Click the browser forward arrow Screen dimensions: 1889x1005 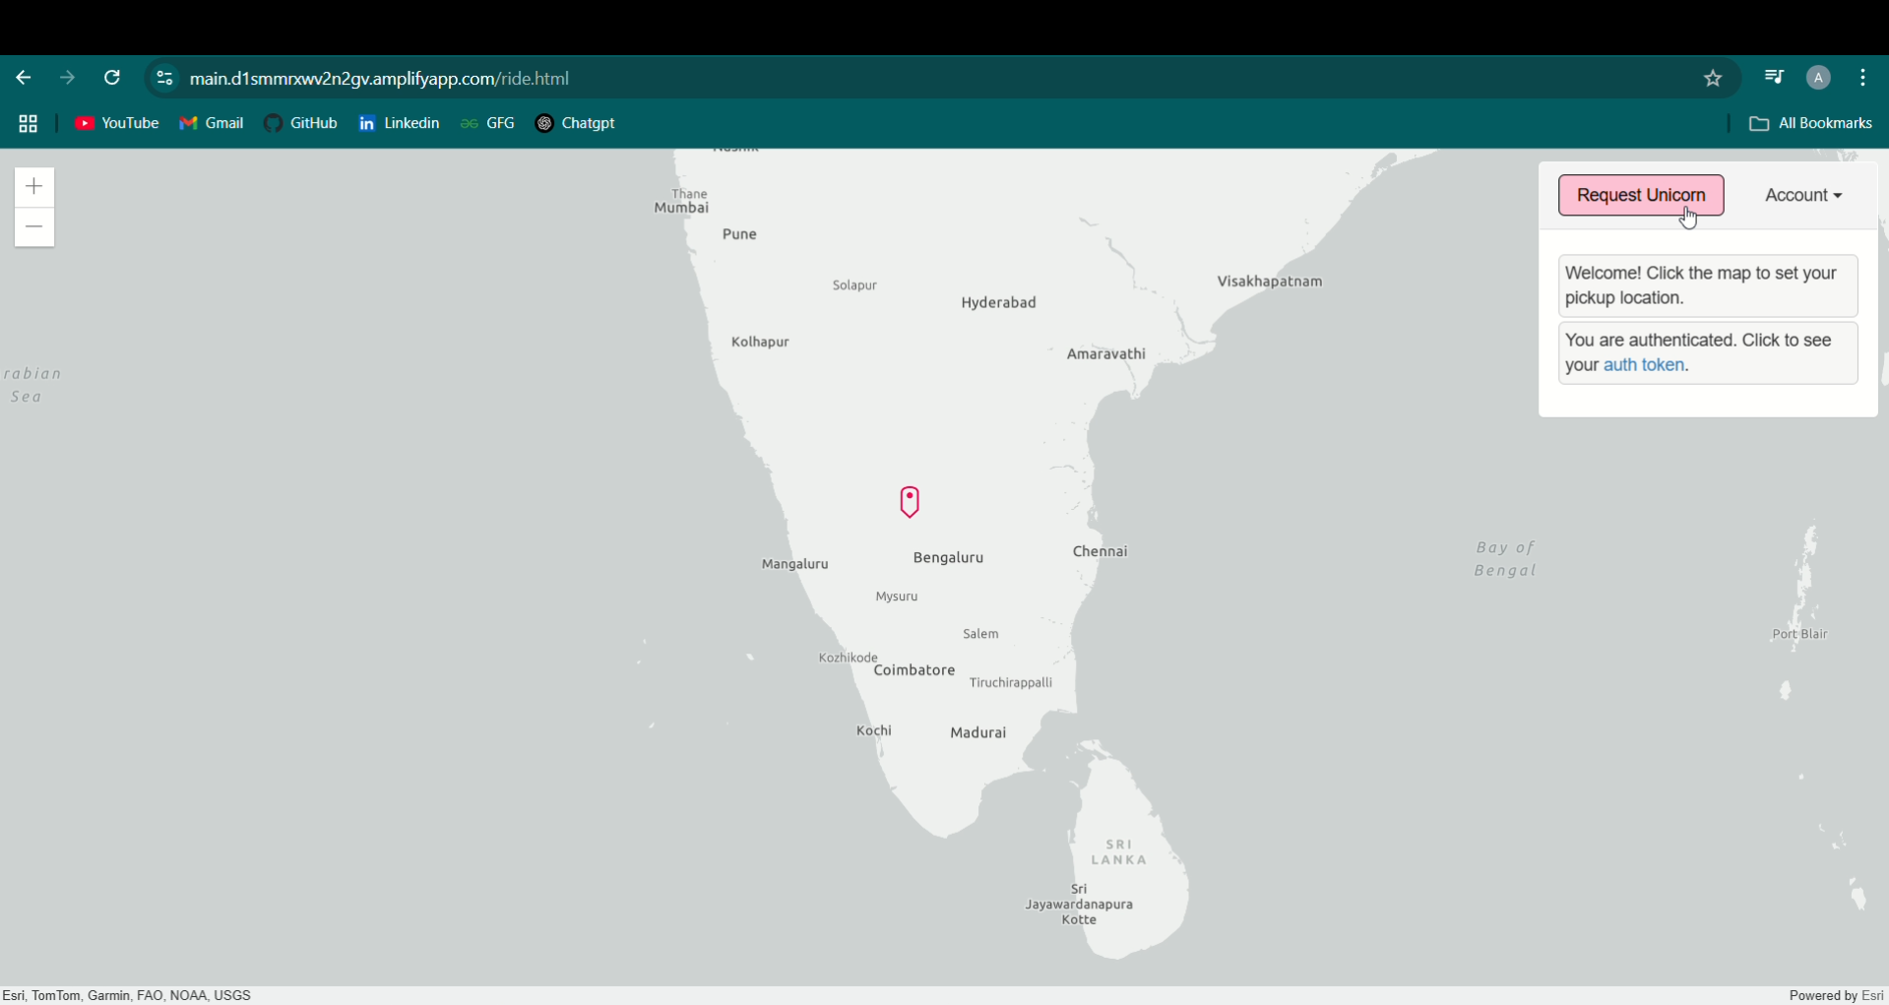click(x=67, y=78)
